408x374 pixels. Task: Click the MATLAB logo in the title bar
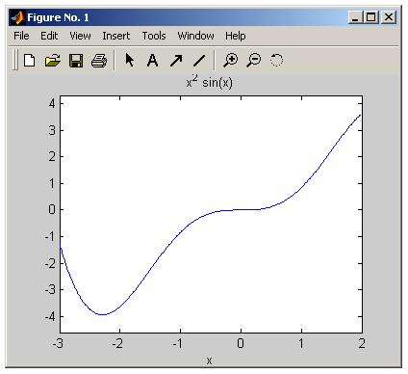click(x=17, y=17)
